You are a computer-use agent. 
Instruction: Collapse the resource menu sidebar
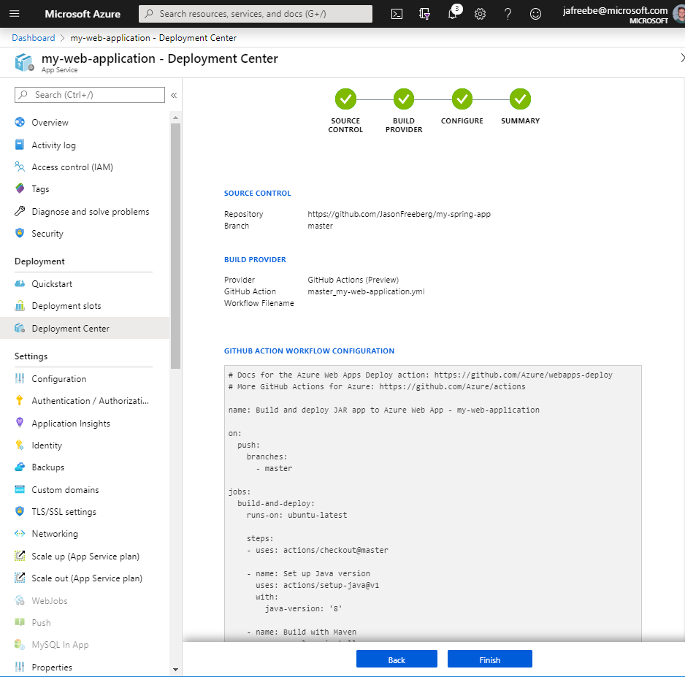click(173, 93)
